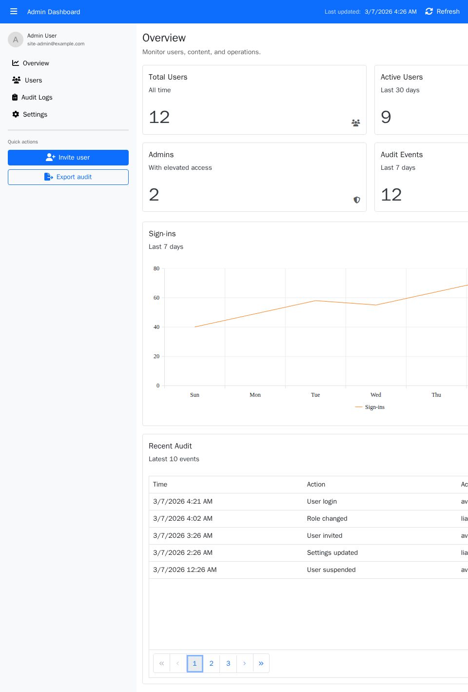
Task: Click the first-page double-chevron in pagination
Action: (x=161, y=663)
